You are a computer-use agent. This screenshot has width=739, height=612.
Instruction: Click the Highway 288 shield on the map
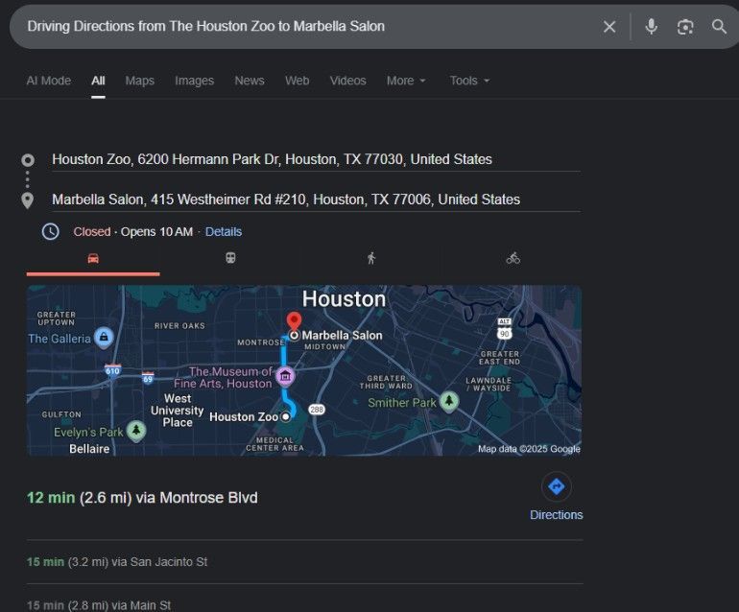coord(317,410)
